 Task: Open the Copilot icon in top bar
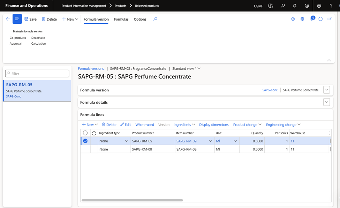click(270, 6)
